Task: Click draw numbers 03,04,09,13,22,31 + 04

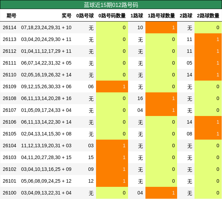Action: (46, 193)
